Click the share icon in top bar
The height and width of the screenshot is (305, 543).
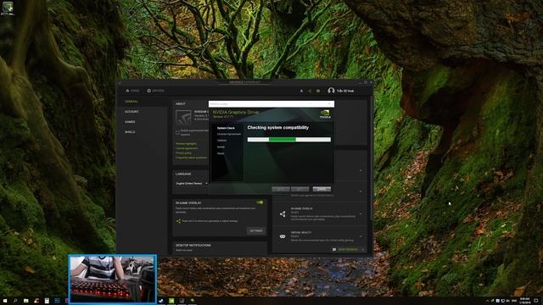tap(310, 91)
